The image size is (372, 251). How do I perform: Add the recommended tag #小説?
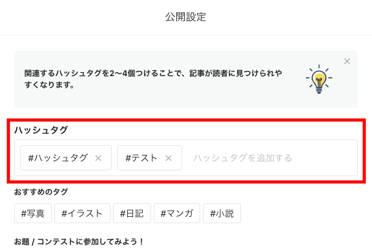(222, 214)
